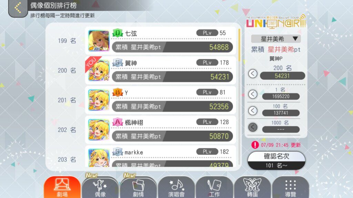Open the 劇場 theater tab
Screen dimensions: 353x198
coord(62,187)
